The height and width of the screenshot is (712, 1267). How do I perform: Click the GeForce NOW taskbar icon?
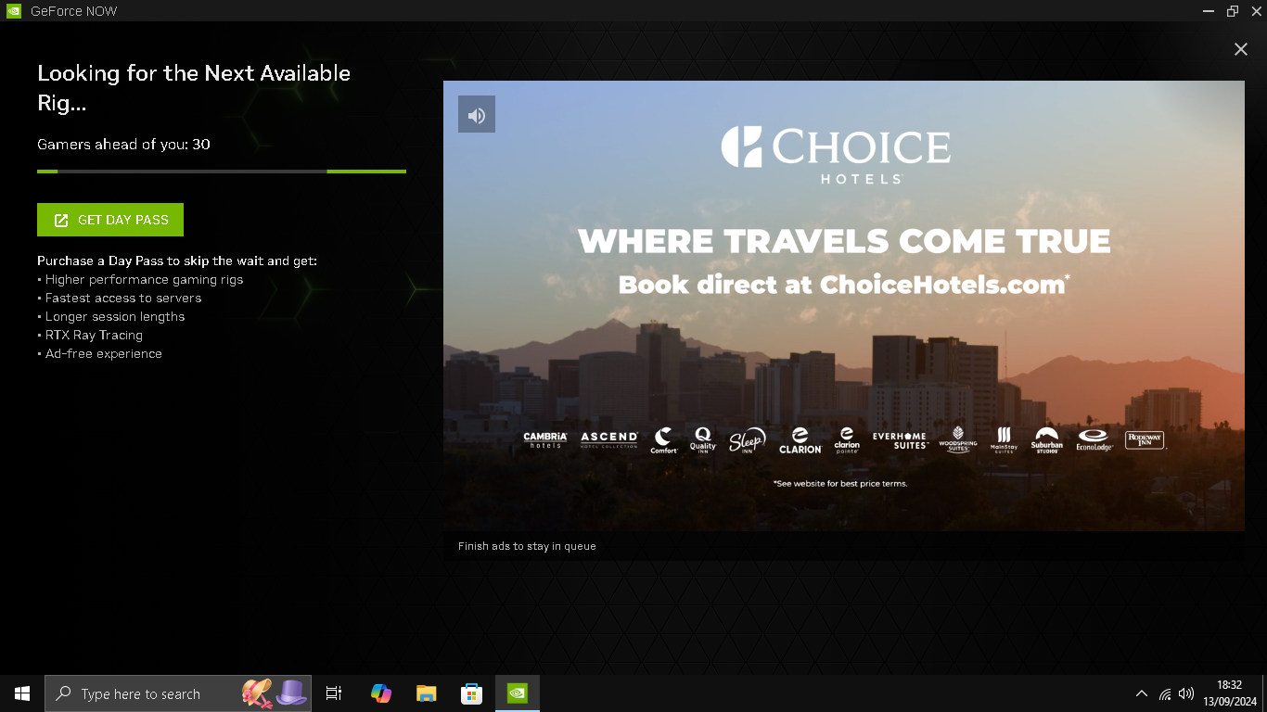518,693
